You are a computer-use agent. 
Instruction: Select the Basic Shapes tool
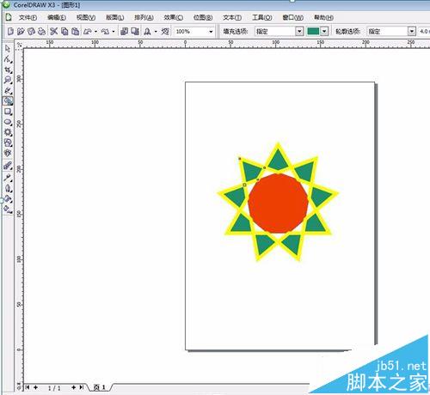pos(8,143)
